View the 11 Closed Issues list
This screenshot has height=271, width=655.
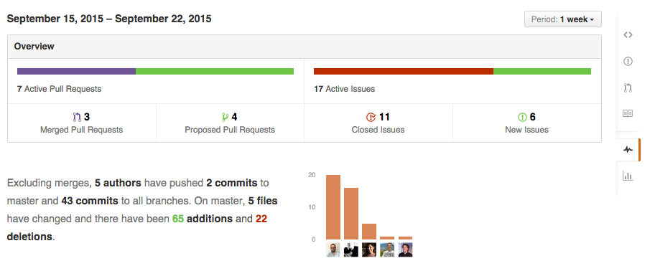(x=378, y=123)
